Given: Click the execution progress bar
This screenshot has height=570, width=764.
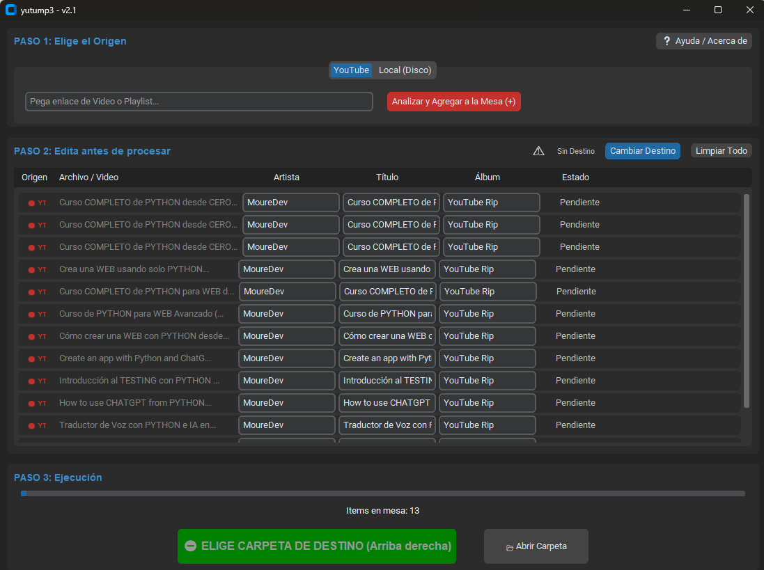Looking at the screenshot, I should (x=382, y=493).
